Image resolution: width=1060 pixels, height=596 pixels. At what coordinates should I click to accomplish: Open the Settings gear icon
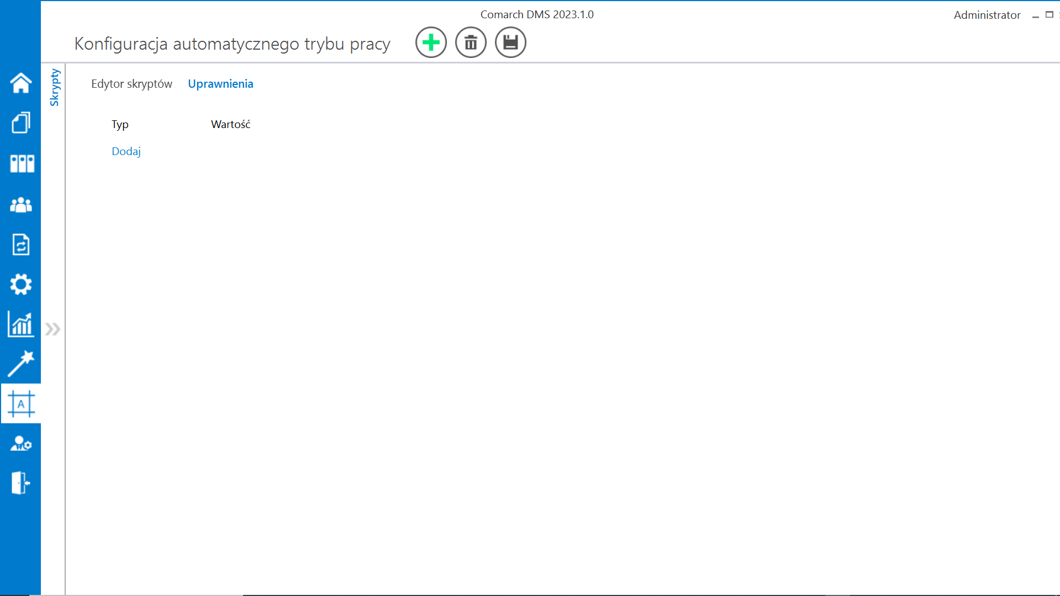21,284
